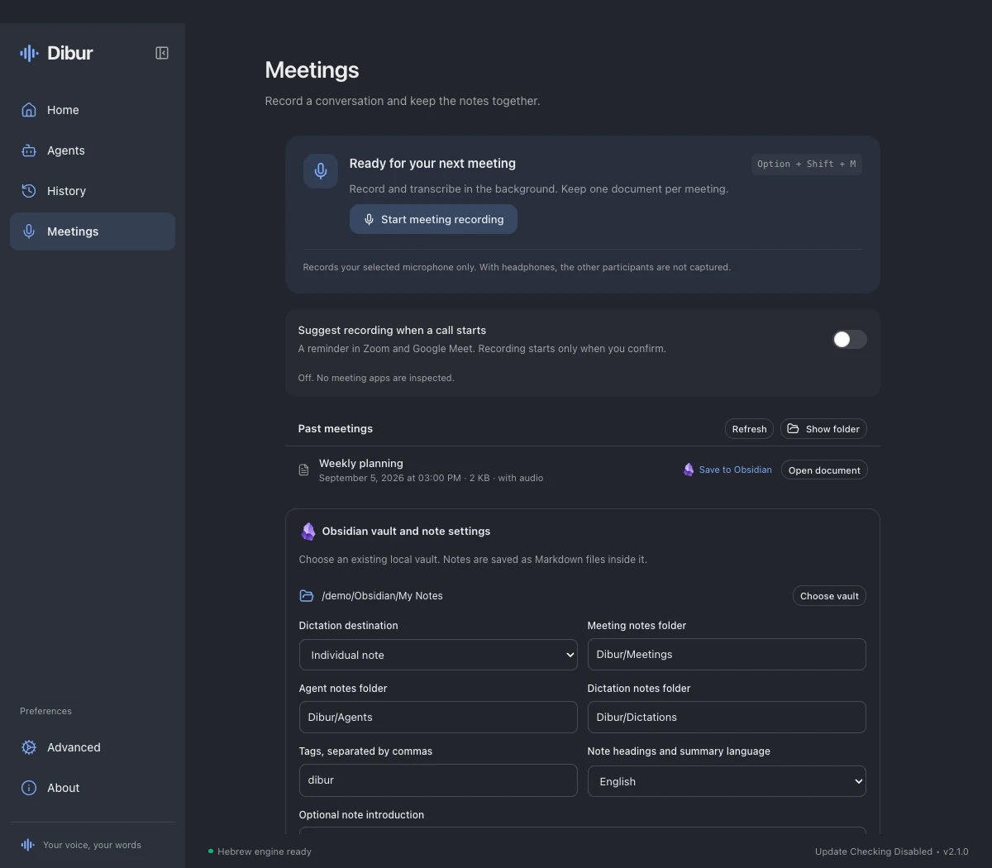Open the Dictation destination dropdown

438,655
